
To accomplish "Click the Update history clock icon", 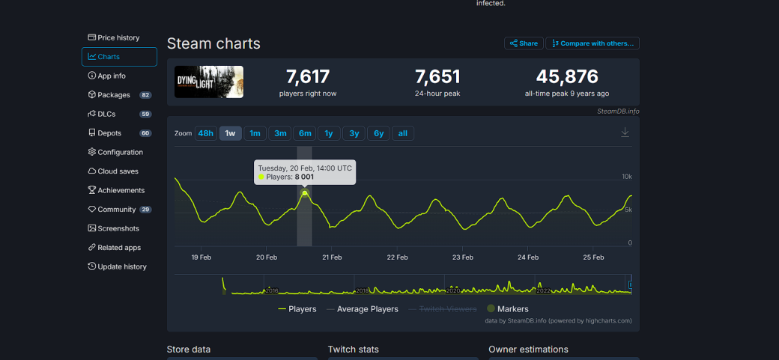I will coord(92,266).
